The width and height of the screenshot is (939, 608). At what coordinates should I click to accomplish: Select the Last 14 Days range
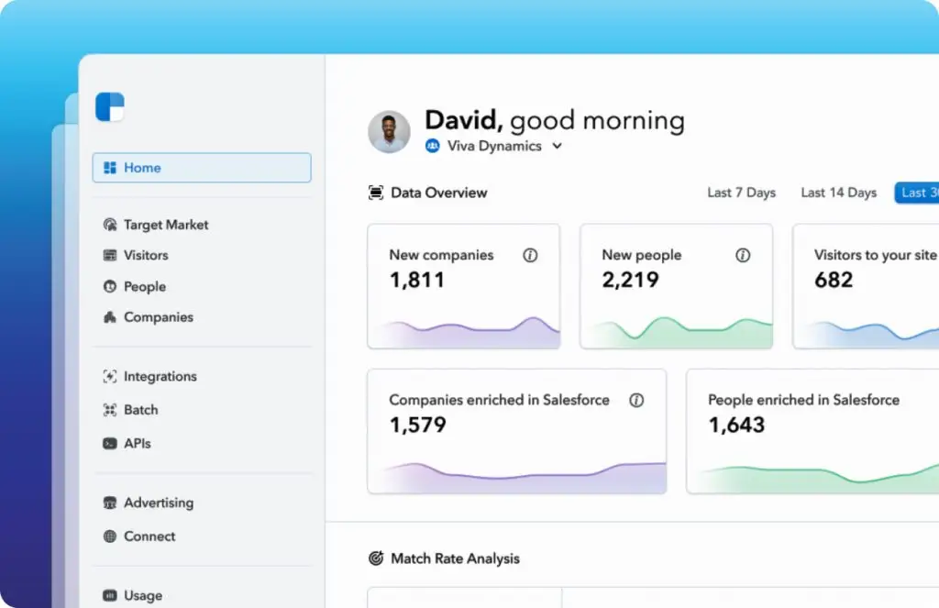click(838, 193)
